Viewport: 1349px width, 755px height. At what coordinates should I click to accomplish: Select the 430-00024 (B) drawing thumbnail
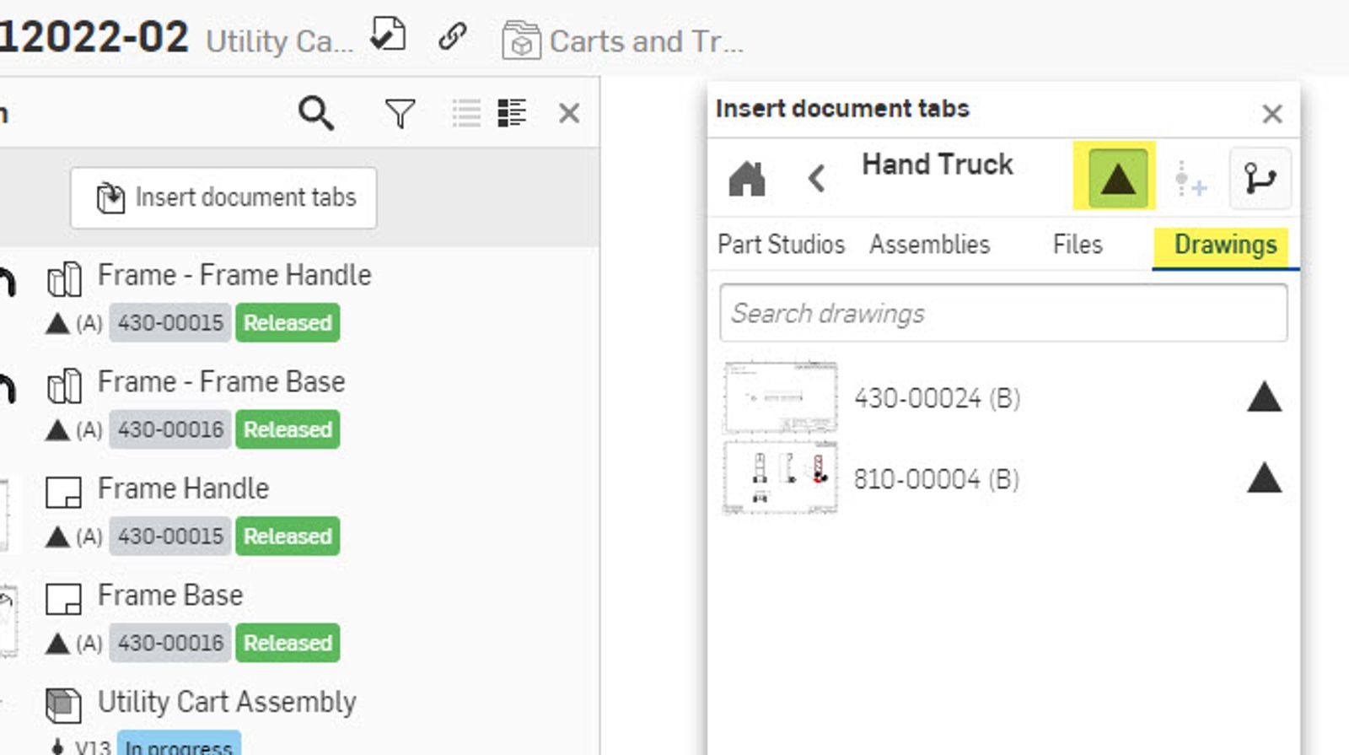[x=781, y=397]
